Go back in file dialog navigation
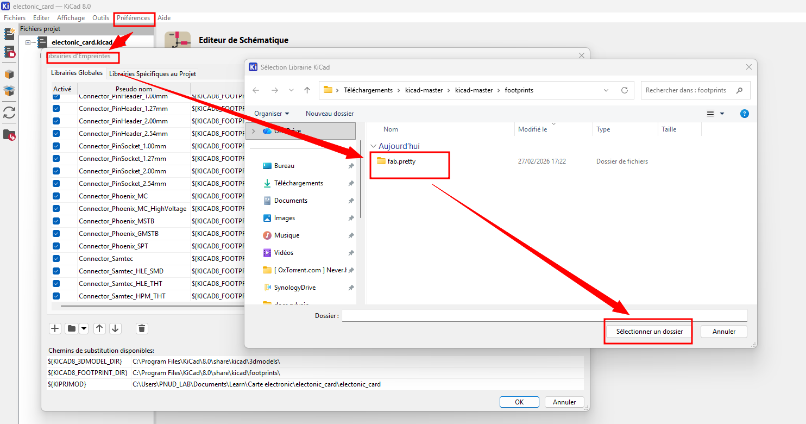Screen dimensions: 806x424 pos(256,90)
